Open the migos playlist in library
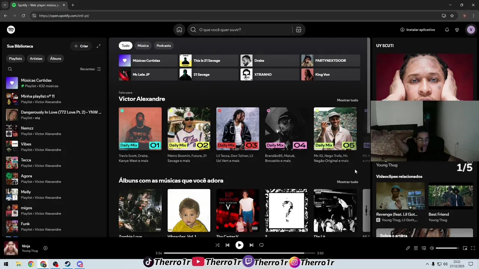The height and width of the screenshot is (269, 479). tap(54, 211)
